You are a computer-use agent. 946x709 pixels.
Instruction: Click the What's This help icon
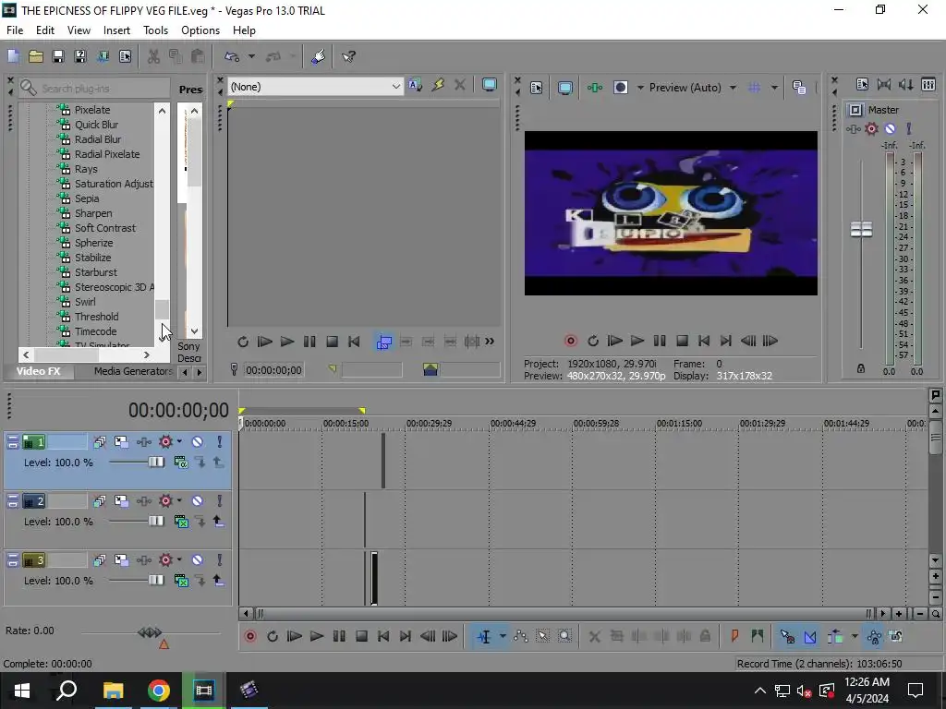(348, 56)
